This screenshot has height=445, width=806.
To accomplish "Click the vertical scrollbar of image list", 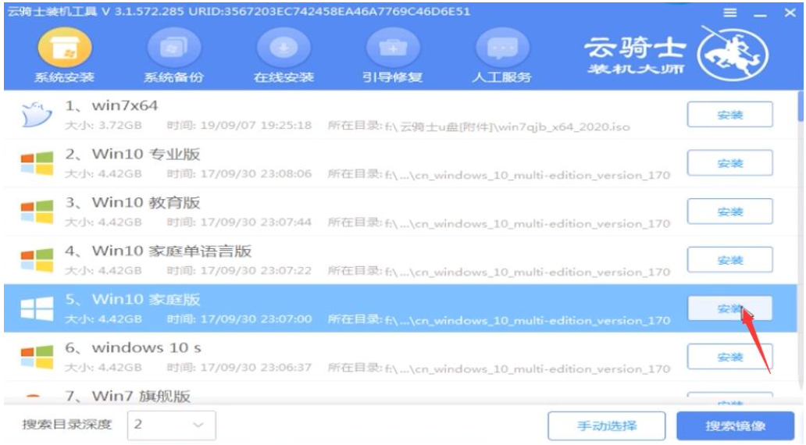I will [801, 234].
